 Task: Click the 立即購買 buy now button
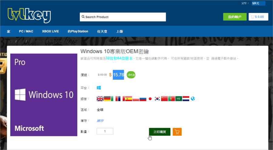point(160,132)
